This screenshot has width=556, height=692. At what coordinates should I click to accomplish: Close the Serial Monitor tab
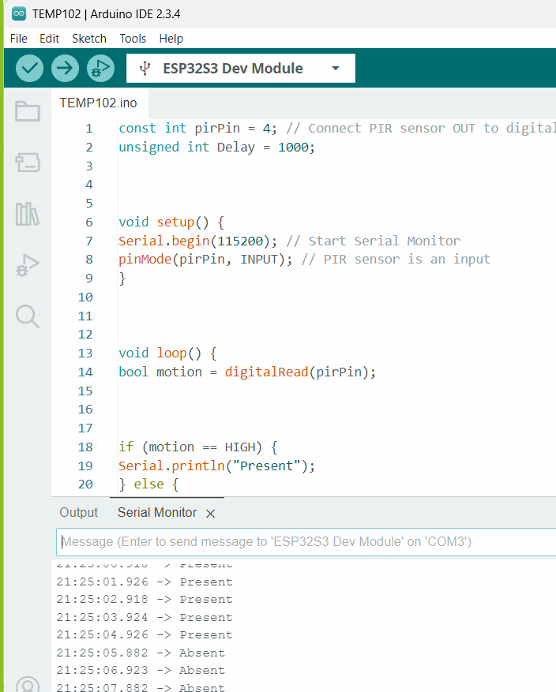coord(211,513)
